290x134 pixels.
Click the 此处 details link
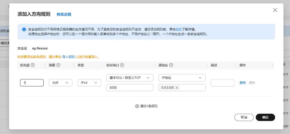[x=178, y=29]
